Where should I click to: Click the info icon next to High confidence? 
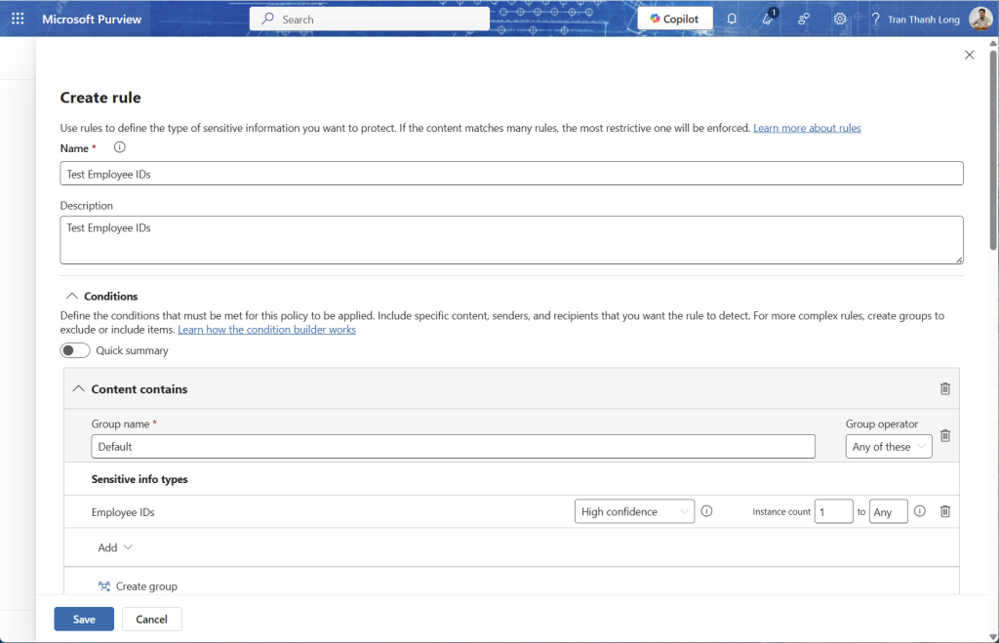[707, 511]
